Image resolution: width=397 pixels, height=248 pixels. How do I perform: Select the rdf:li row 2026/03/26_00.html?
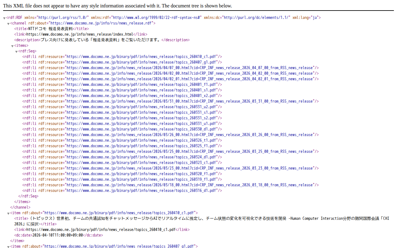point(171,135)
